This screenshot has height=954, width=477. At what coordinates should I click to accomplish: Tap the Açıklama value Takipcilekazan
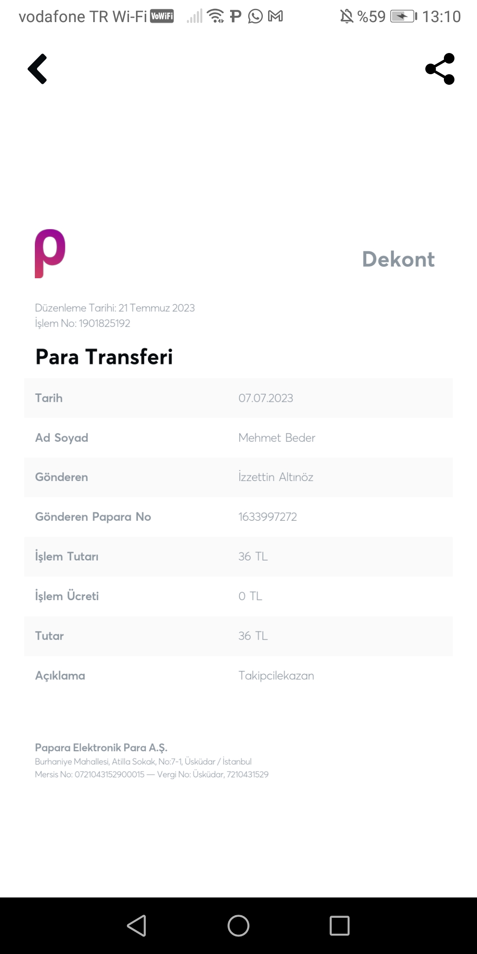coord(276,676)
